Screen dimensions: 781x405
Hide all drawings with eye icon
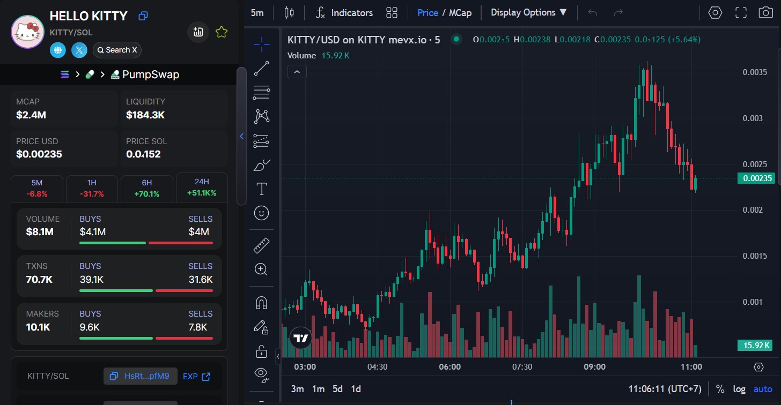point(261,374)
